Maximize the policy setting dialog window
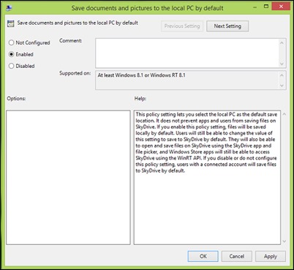The image size is (294, 270). click(x=266, y=7)
